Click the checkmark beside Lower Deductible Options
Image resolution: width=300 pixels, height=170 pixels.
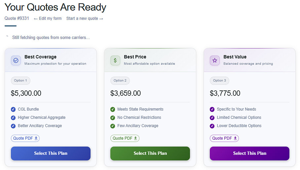pos(212,126)
